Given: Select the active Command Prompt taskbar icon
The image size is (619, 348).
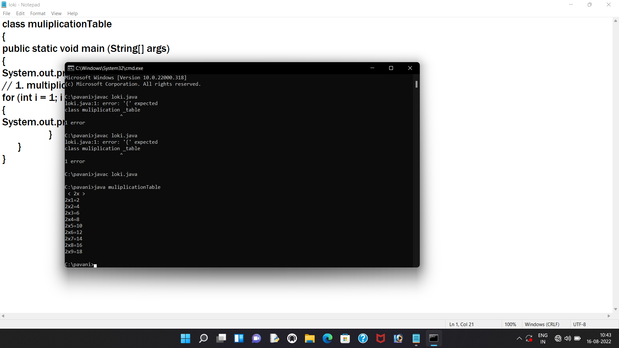Looking at the screenshot, I should pos(434,338).
